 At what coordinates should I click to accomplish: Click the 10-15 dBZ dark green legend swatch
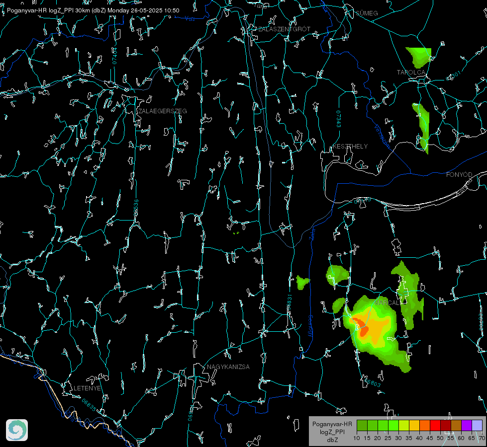[362, 425]
